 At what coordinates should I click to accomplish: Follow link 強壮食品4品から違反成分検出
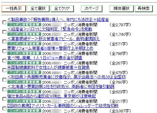point(52,96)
